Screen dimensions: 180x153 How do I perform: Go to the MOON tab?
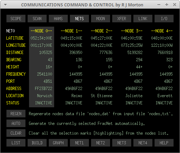[x=100, y=19]
